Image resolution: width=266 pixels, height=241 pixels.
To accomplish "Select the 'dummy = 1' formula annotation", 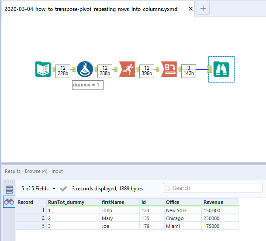I will click(88, 85).
